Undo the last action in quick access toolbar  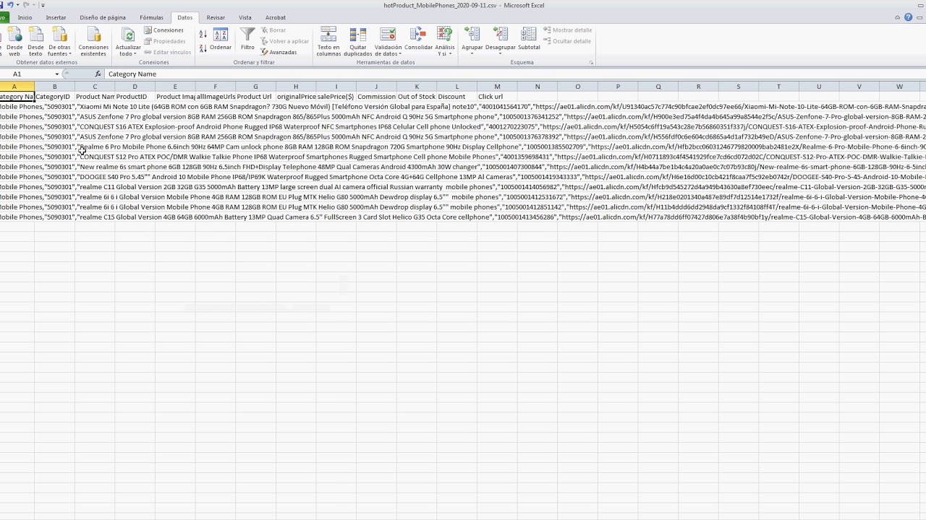10,5
